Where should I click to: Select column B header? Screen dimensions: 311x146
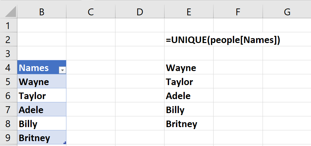42,12
